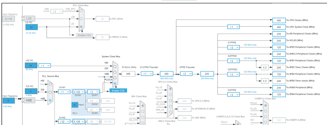Click the SYSCLK 480 value field
Viewport: 327px width, 125px height.
pos(128,74)
